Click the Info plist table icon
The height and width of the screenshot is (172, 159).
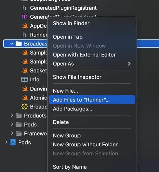pos(24,79)
